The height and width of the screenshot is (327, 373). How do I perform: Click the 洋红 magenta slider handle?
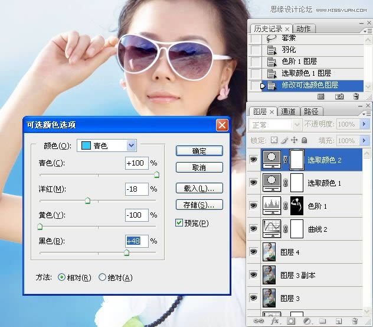pyautogui.click(x=87, y=201)
